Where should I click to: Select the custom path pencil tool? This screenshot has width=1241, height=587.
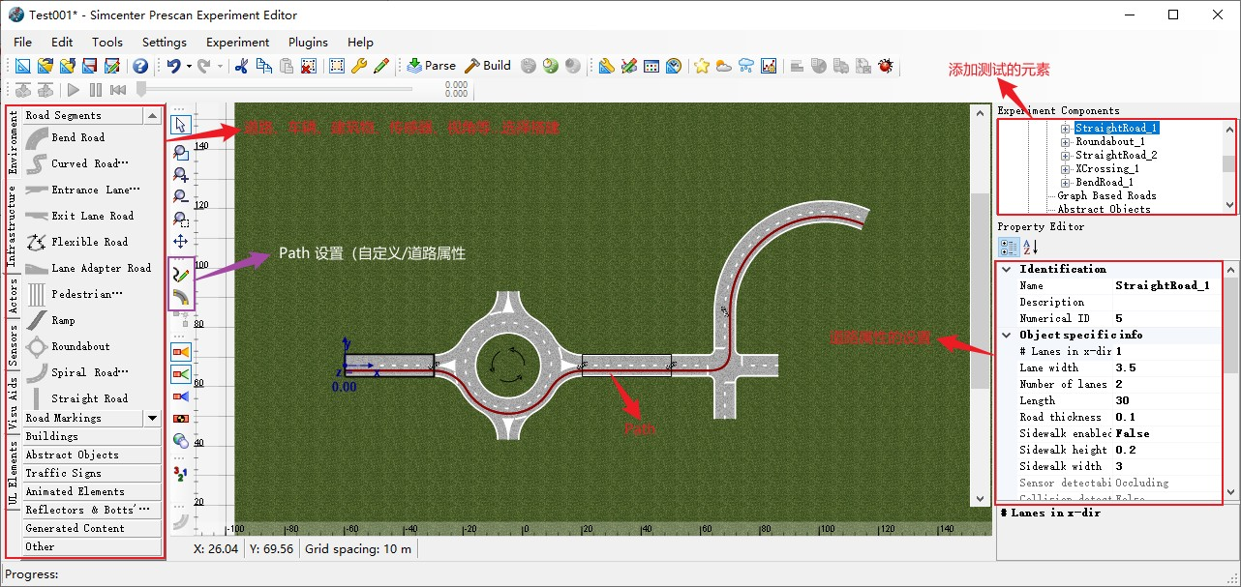(x=180, y=273)
